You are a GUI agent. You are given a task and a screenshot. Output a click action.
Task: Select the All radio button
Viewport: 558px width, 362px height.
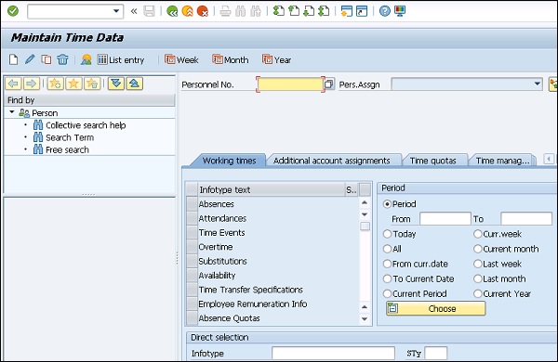click(387, 249)
